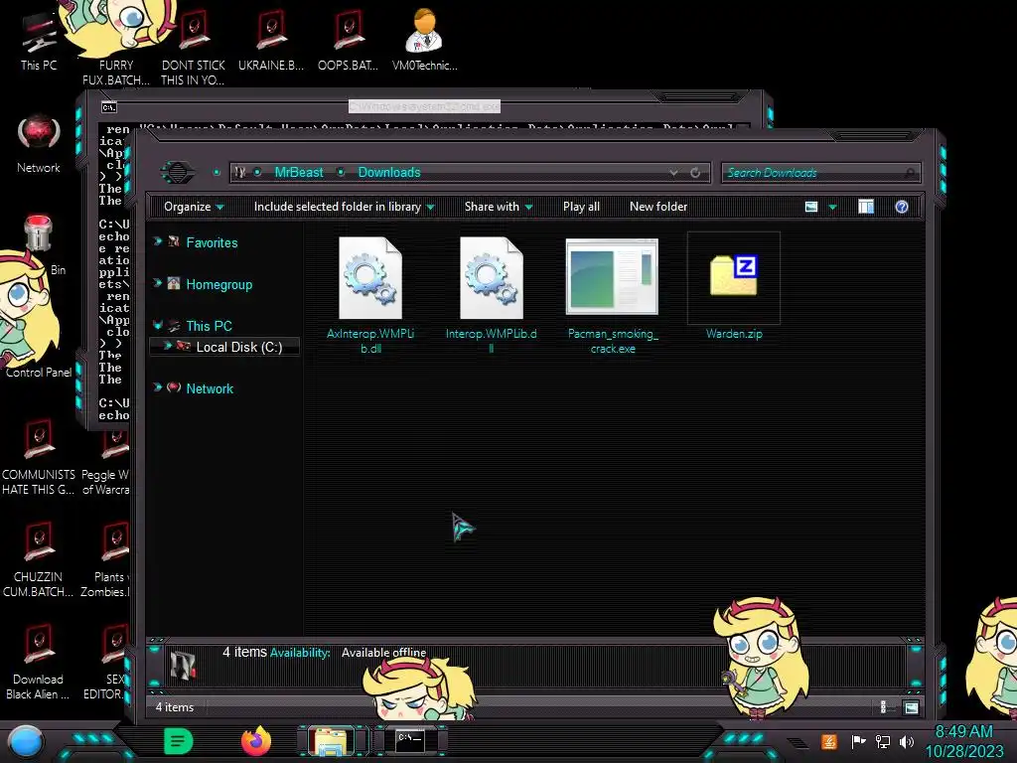Select Favorites in the navigation pane
1017x763 pixels.
click(213, 242)
